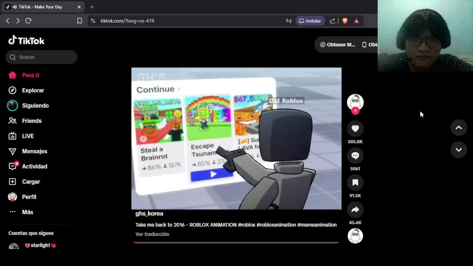This screenshot has height=266, width=473.
Task: Open Brave Shields lion icon
Action: pyautogui.click(x=345, y=21)
